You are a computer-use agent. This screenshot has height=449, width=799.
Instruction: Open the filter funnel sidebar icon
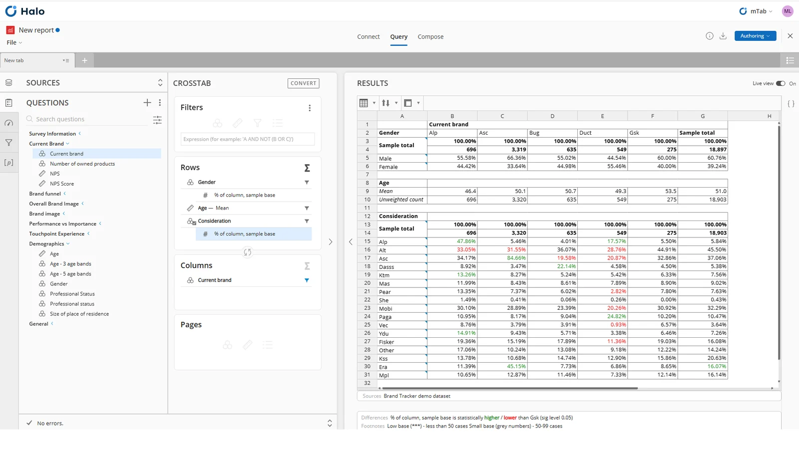pos(9,143)
